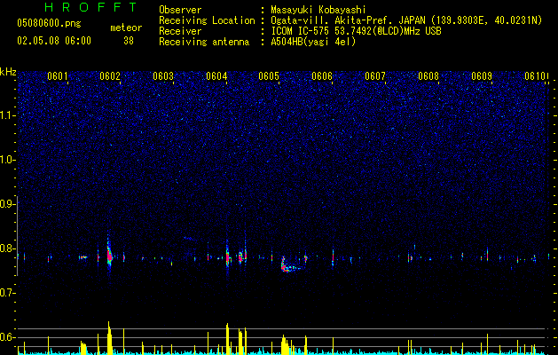Screen dimensions: 558x355
Task: Click the 0609 time marker
Action: (481, 76)
